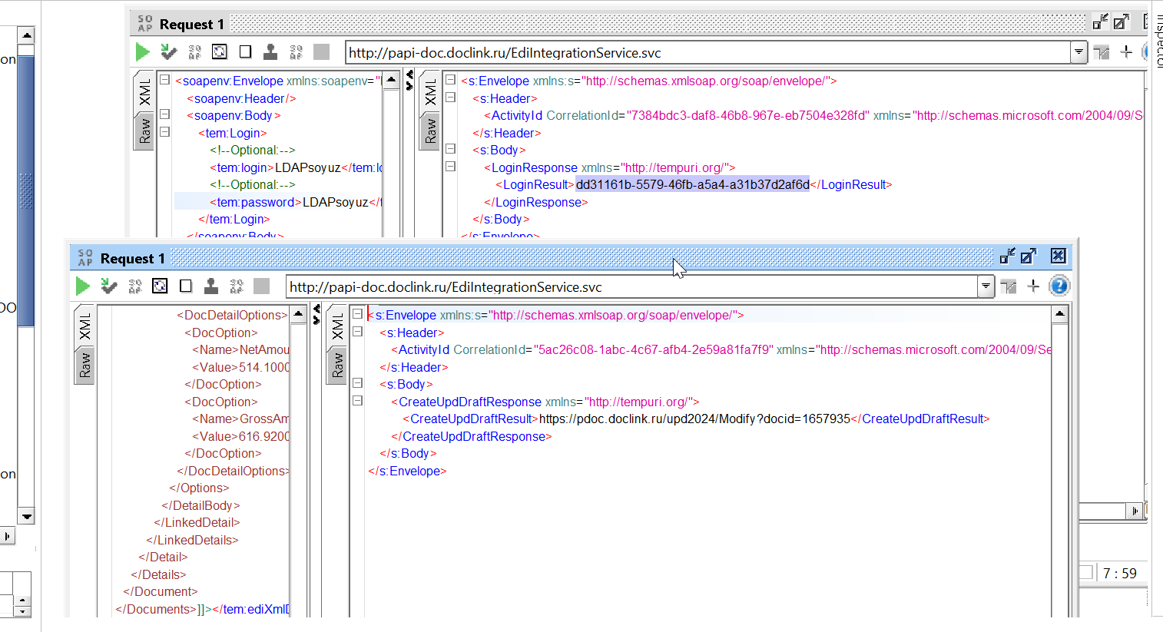Click the highlighted LoginResult session token

click(x=693, y=184)
